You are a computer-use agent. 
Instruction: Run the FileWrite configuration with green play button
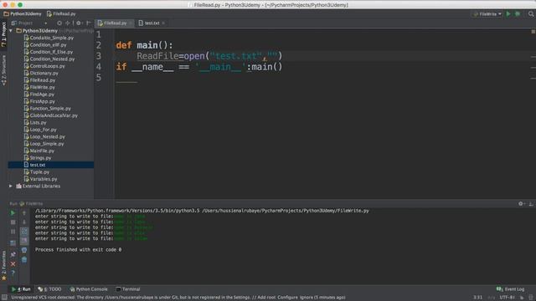[x=508, y=14]
